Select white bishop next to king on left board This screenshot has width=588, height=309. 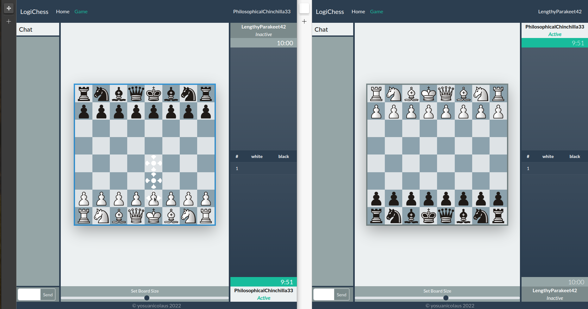[171, 216]
